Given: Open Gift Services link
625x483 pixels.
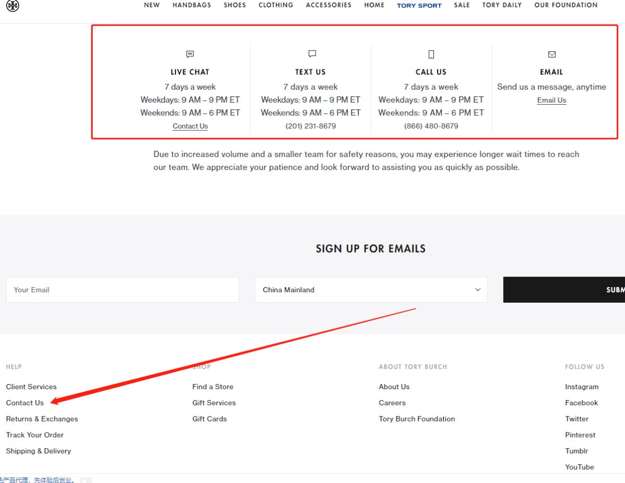Looking at the screenshot, I should point(214,403).
